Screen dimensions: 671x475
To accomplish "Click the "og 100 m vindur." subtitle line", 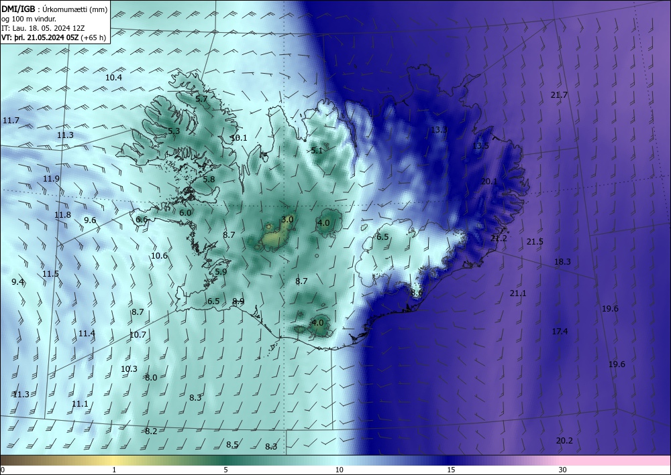I will click(29, 19).
